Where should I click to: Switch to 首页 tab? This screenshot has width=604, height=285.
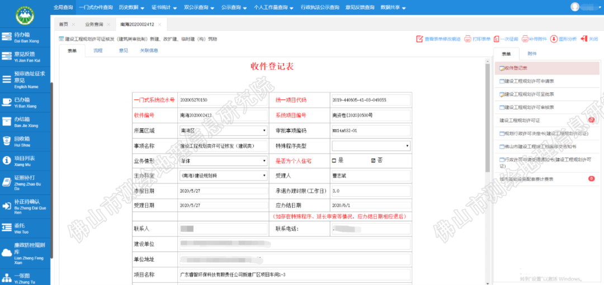[64, 24]
